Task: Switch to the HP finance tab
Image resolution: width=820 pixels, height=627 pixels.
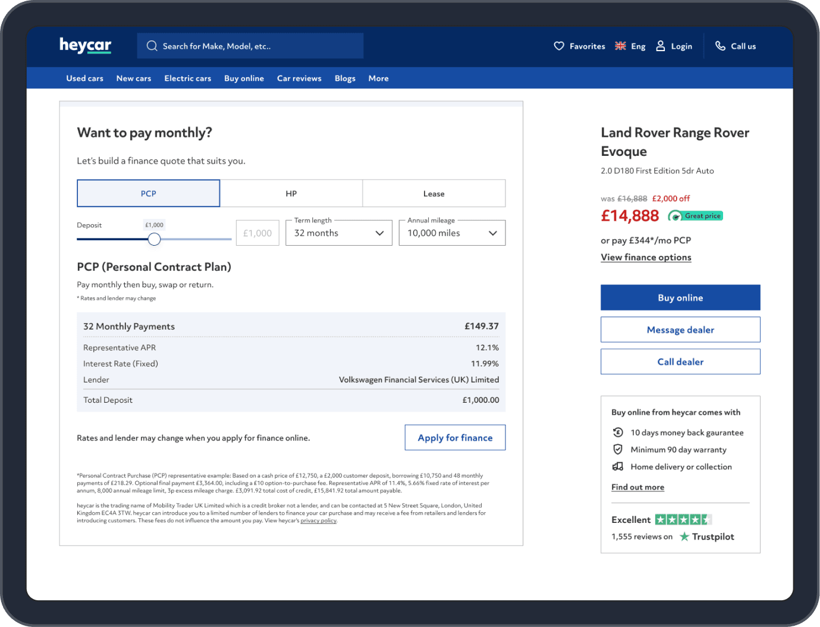Action: 291,193
